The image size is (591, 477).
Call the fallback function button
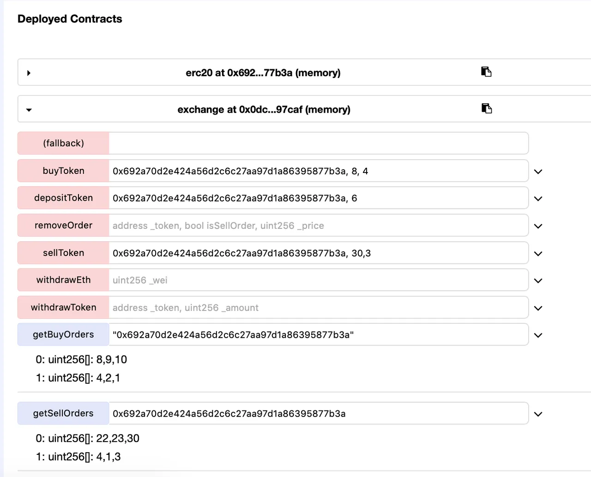pyautogui.click(x=63, y=143)
